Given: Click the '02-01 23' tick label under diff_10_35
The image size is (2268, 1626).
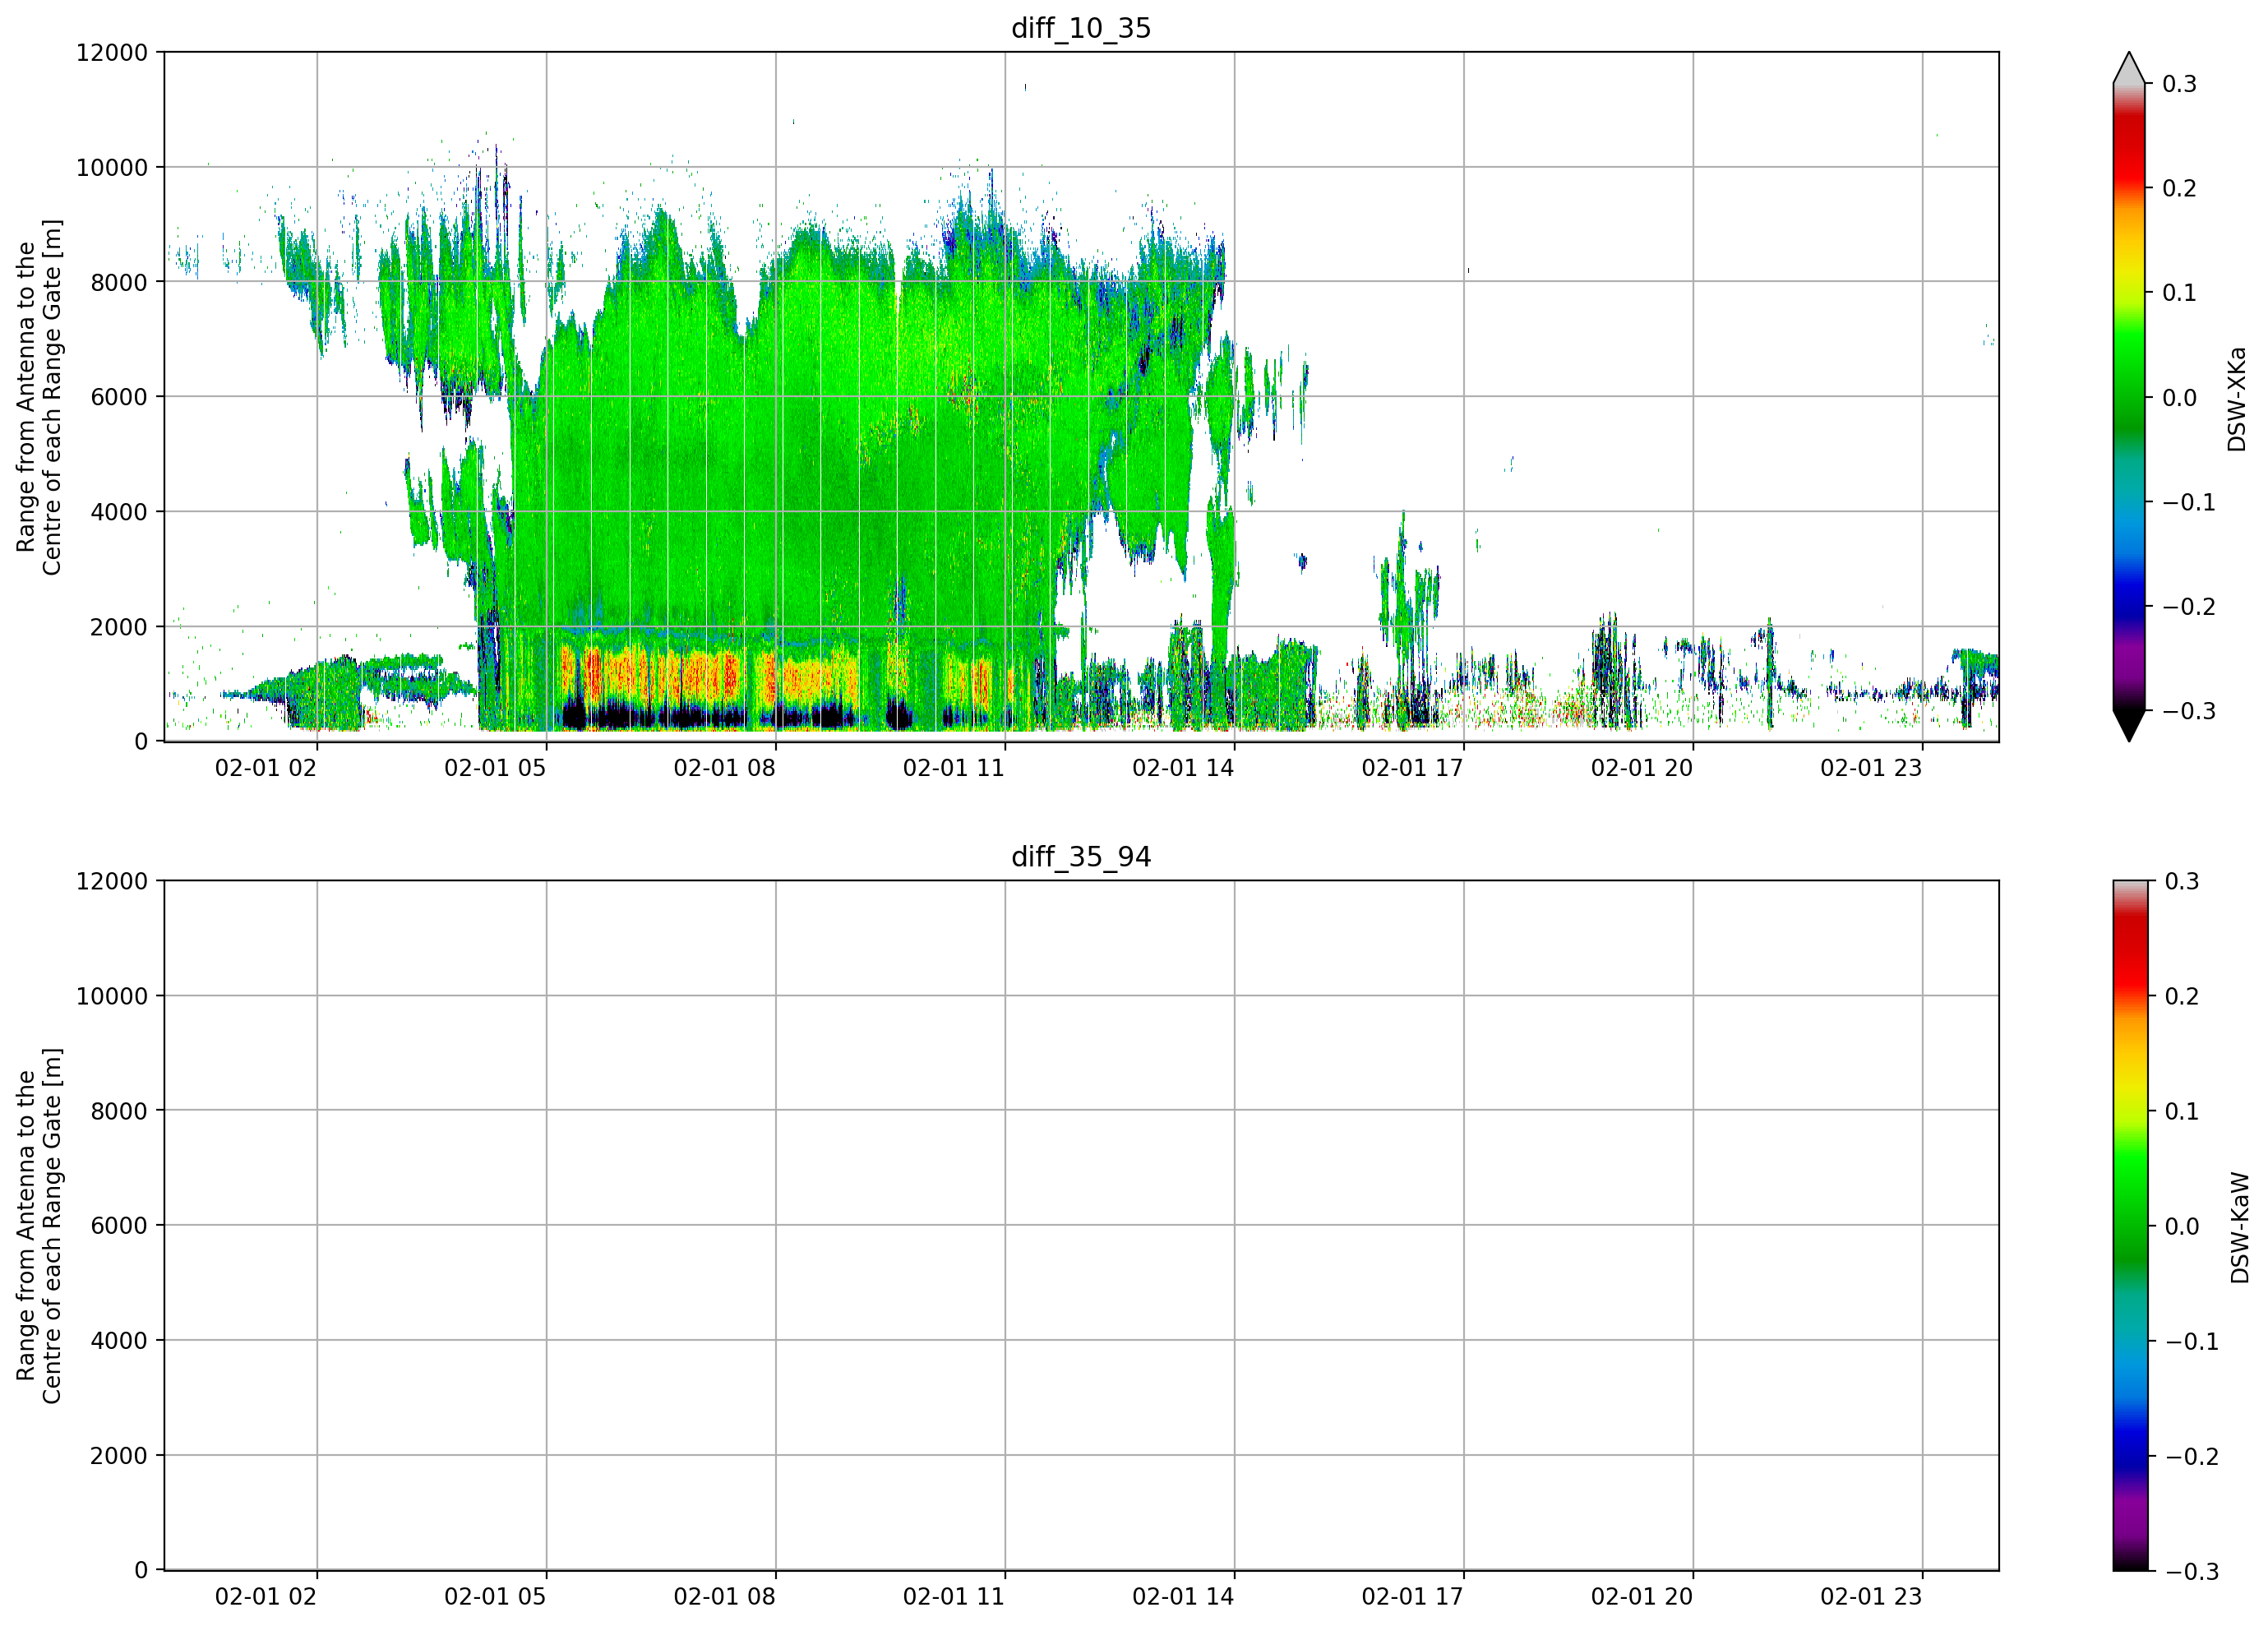Looking at the screenshot, I should click(x=1871, y=768).
